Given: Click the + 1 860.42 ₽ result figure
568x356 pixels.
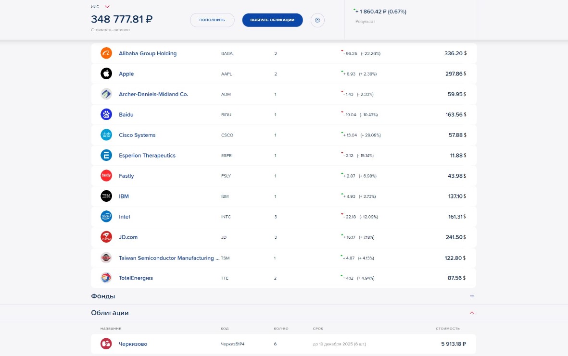Looking at the screenshot, I should 381,12.
